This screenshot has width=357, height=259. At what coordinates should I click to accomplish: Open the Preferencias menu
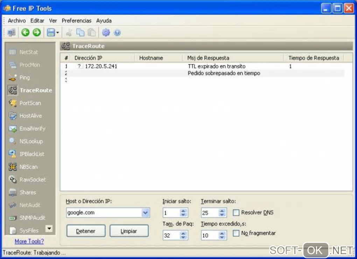click(77, 21)
